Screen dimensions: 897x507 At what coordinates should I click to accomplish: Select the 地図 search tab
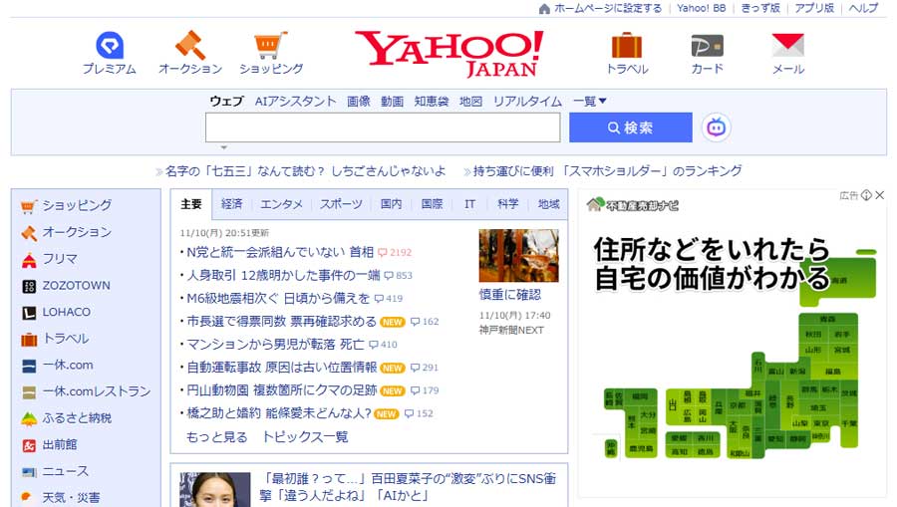click(470, 102)
